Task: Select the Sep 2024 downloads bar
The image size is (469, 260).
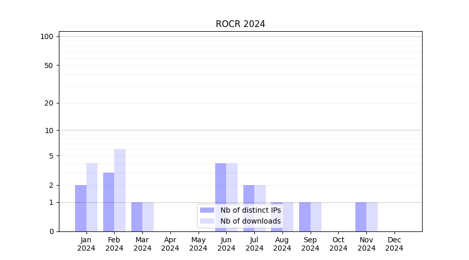Action: tap(316, 217)
